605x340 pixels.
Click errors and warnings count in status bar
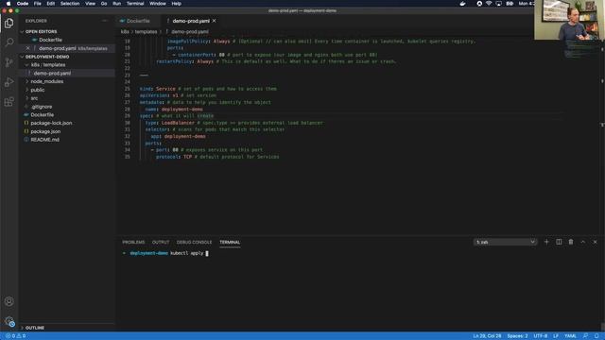tap(15, 336)
